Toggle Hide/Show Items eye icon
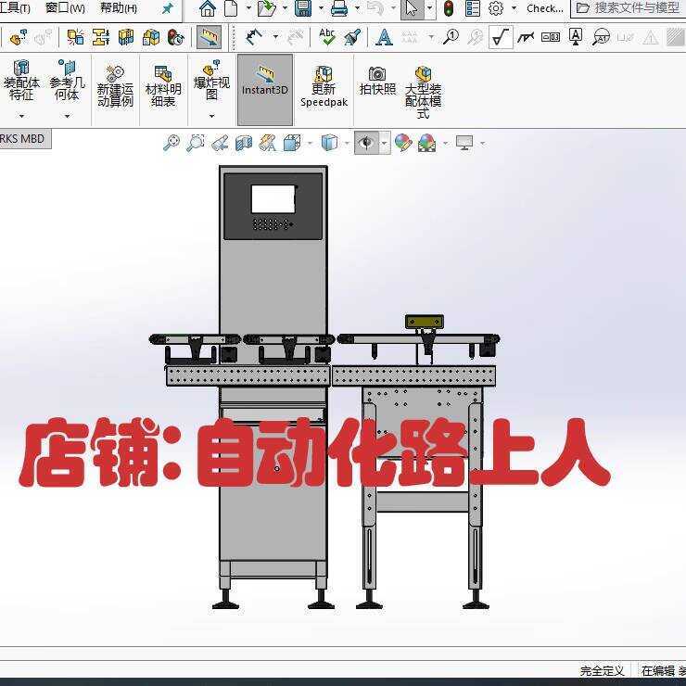The height and width of the screenshot is (686, 686). pos(367,143)
